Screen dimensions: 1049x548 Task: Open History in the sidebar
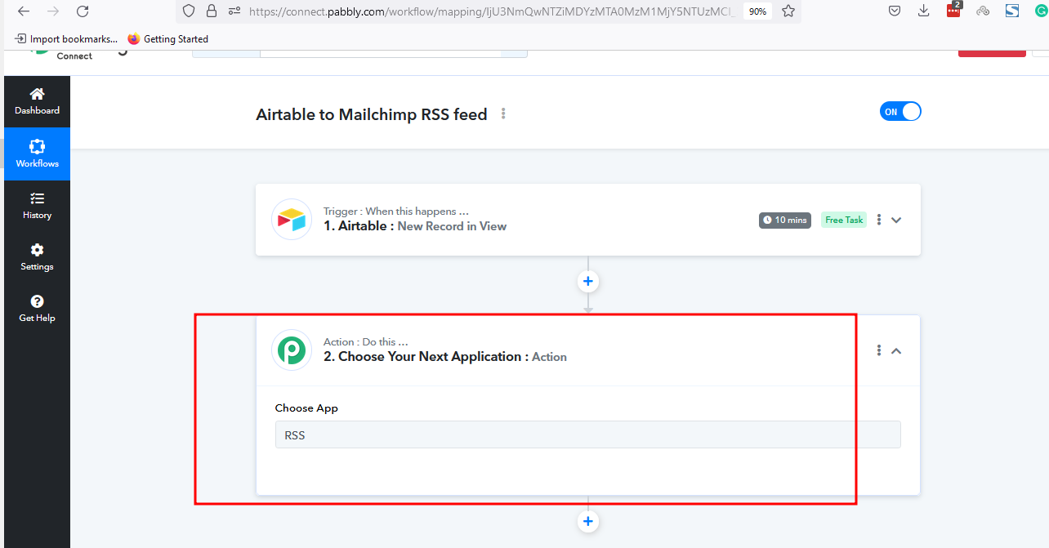[37, 206]
